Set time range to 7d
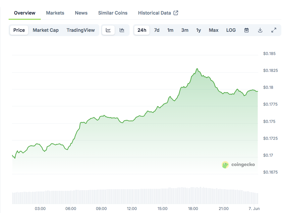This screenshot has height=213, width=284. [x=157, y=30]
